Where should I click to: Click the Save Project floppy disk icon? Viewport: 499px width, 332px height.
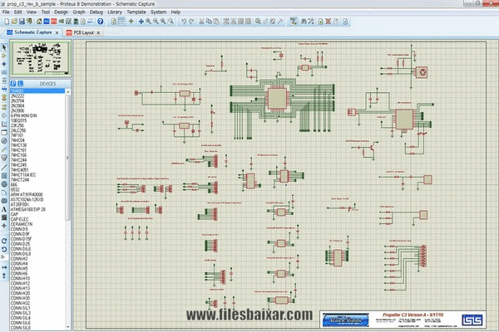tap(22, 22)
